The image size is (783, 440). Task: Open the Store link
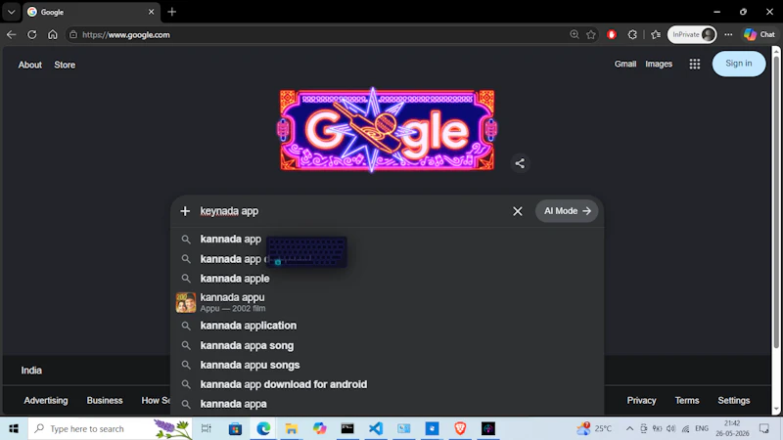pyautogui.click(x=65, y=65)
